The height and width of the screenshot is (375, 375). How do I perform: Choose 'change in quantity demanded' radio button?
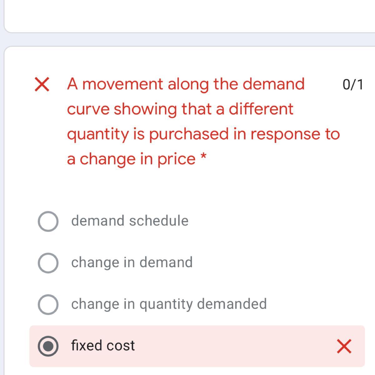(x=48, y=304)
